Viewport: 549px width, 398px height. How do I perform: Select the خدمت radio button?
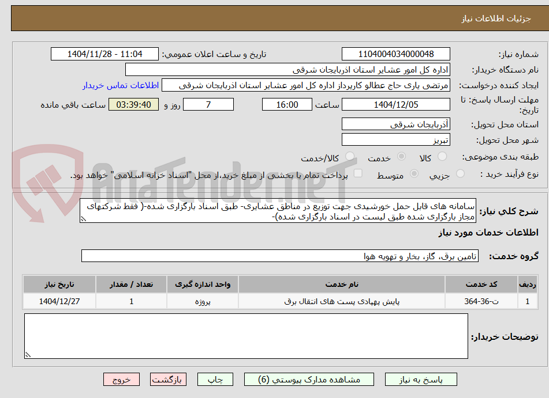[401, 156]
